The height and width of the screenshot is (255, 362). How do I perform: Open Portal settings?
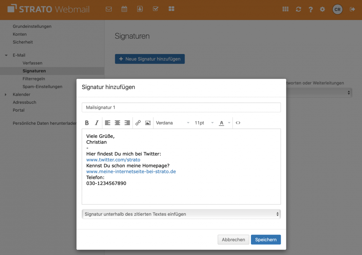18,110
